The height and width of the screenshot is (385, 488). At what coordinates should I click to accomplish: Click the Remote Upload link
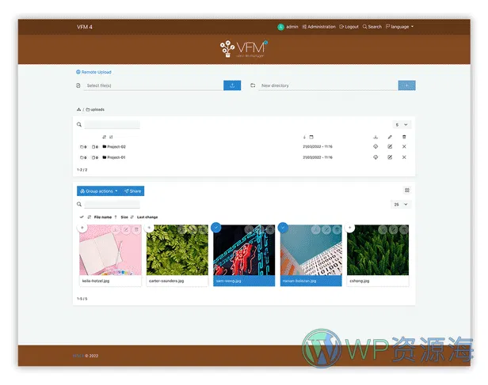coord(94,72)
